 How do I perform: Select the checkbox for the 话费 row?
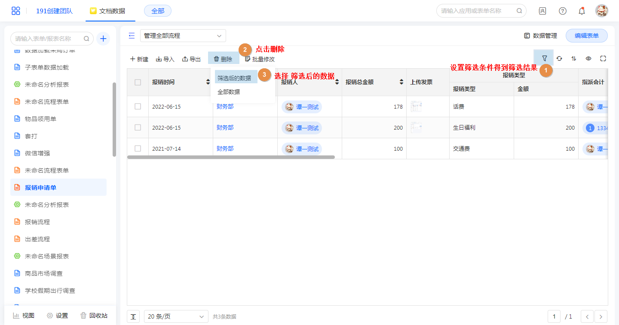[x=138, y=106]
